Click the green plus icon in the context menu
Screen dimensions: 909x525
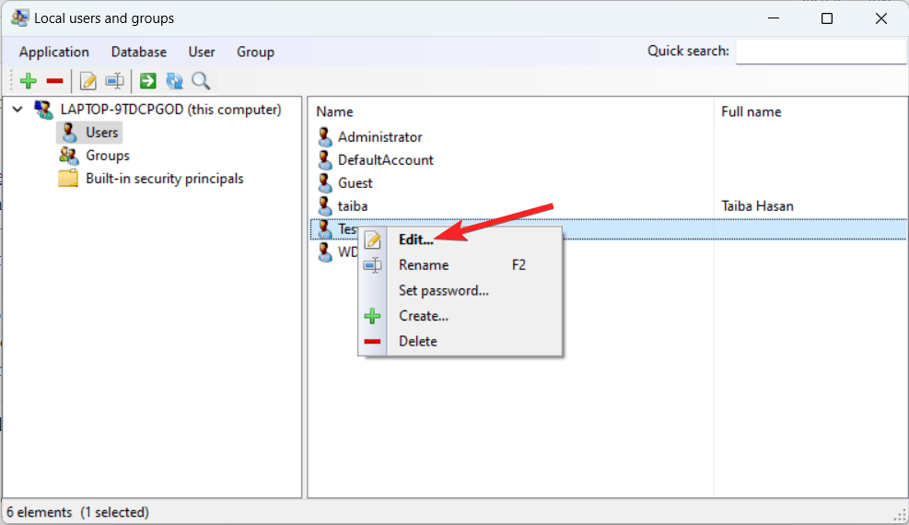(x=372, y=316)
